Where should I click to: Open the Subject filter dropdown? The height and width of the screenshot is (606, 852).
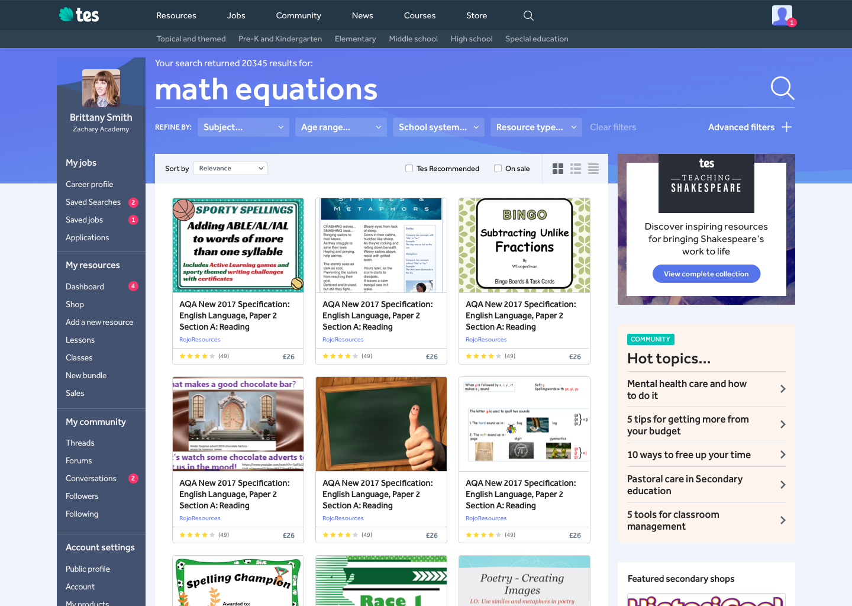coord(243,127)
